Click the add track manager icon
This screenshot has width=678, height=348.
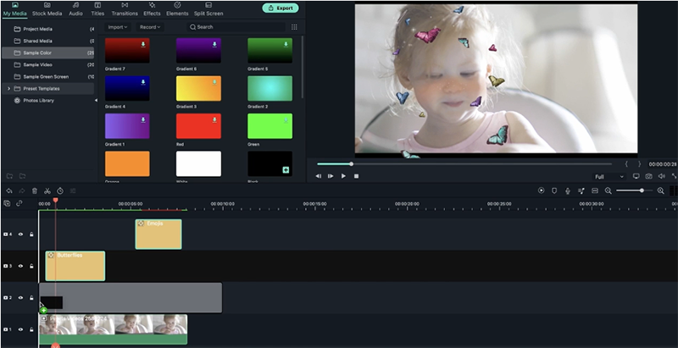click(x=7, y=203)
